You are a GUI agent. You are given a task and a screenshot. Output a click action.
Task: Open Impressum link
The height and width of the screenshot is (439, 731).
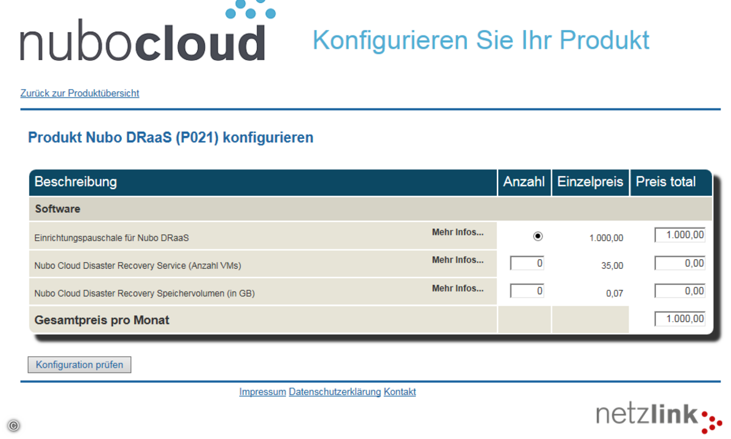pyautogui.click(x=263, y=392)
